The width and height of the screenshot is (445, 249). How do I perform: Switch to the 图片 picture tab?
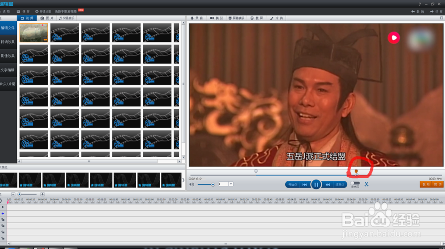click(47, 18)
